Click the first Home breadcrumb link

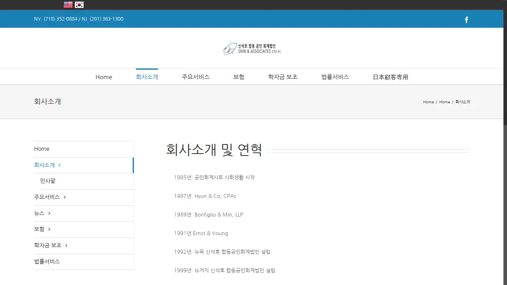point(429,102)
